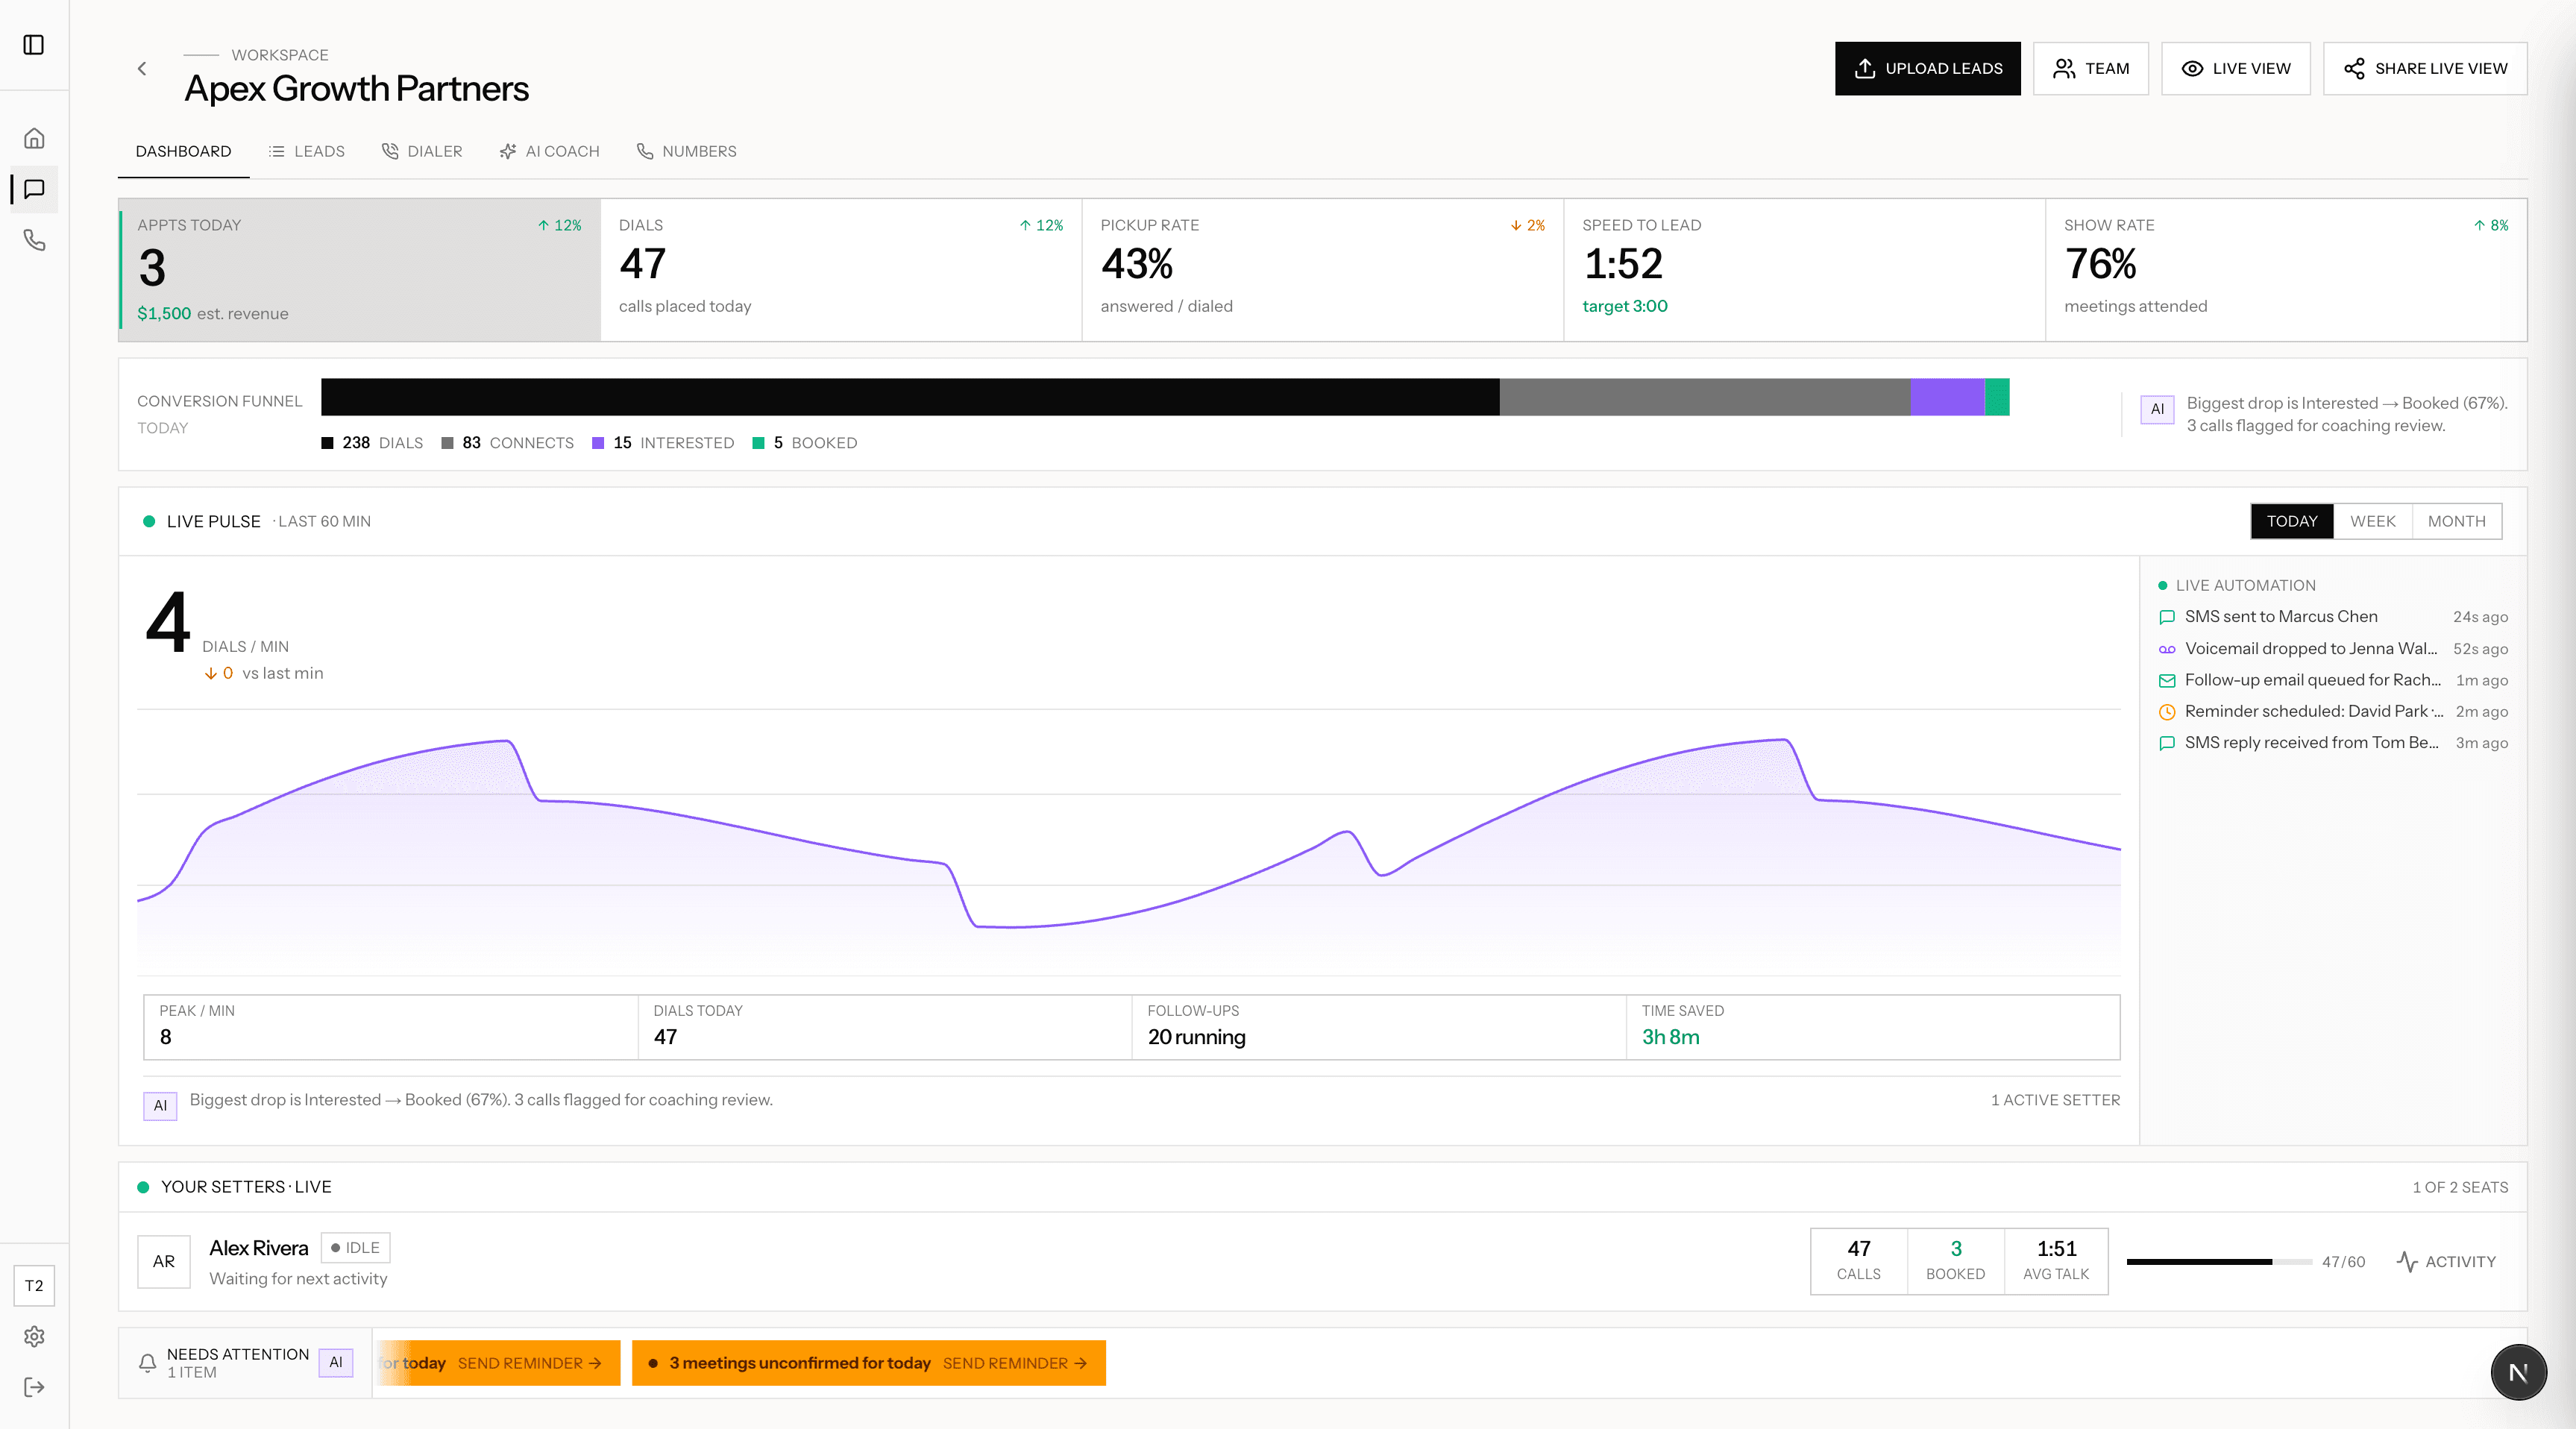Click the SMS icon for Marcus Chen
The image size is (2576, 1429).
coord(2167,617)
